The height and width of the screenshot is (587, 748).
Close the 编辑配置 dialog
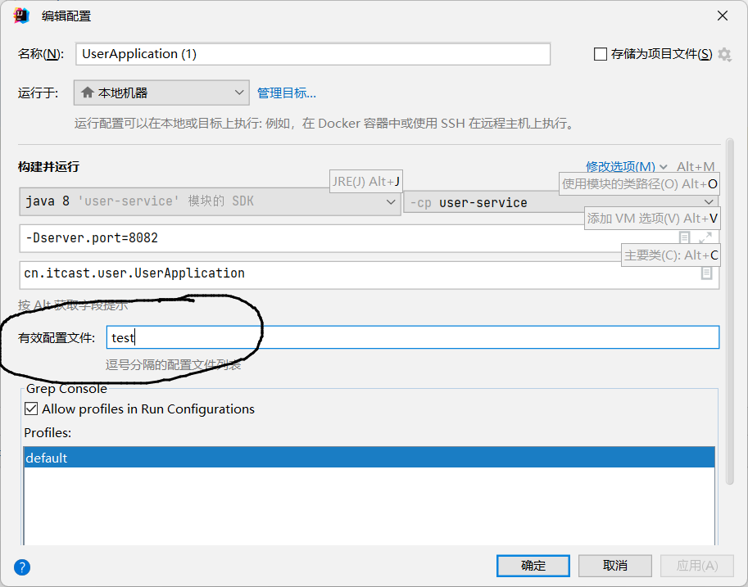pyautogui.click(x=723, y=16)
